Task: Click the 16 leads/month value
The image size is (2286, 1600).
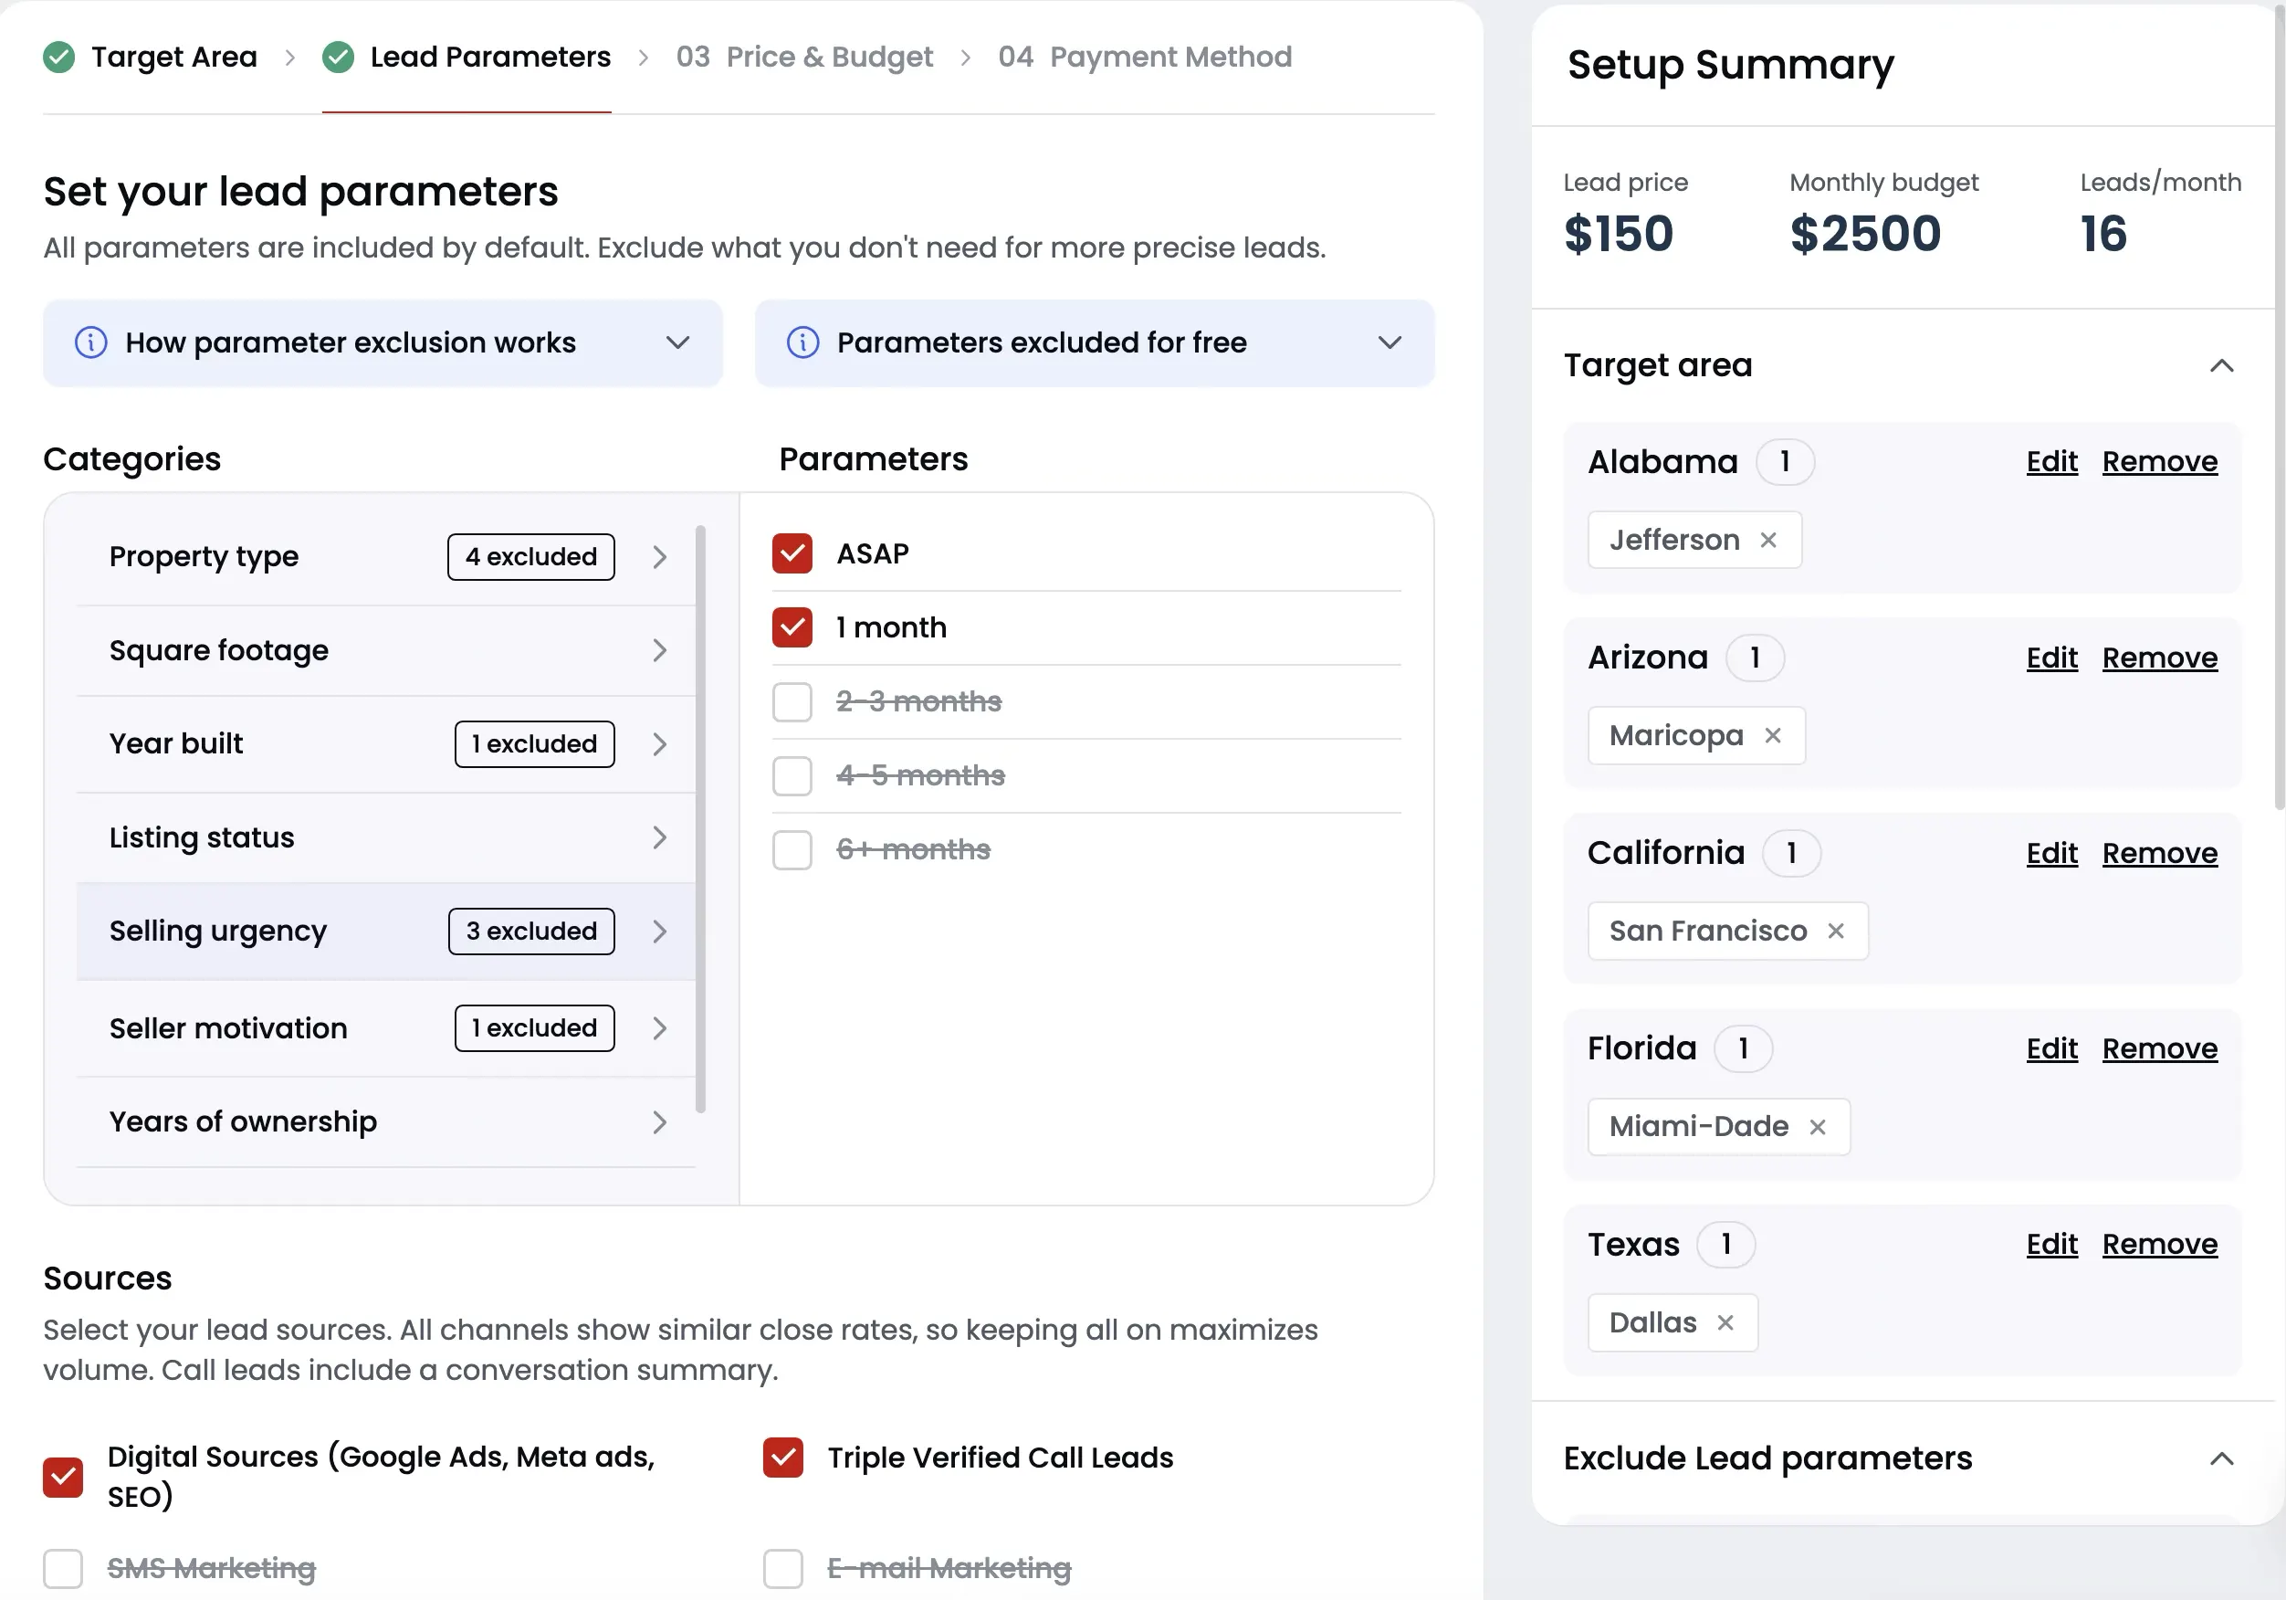Action: tap(2102, 234)
